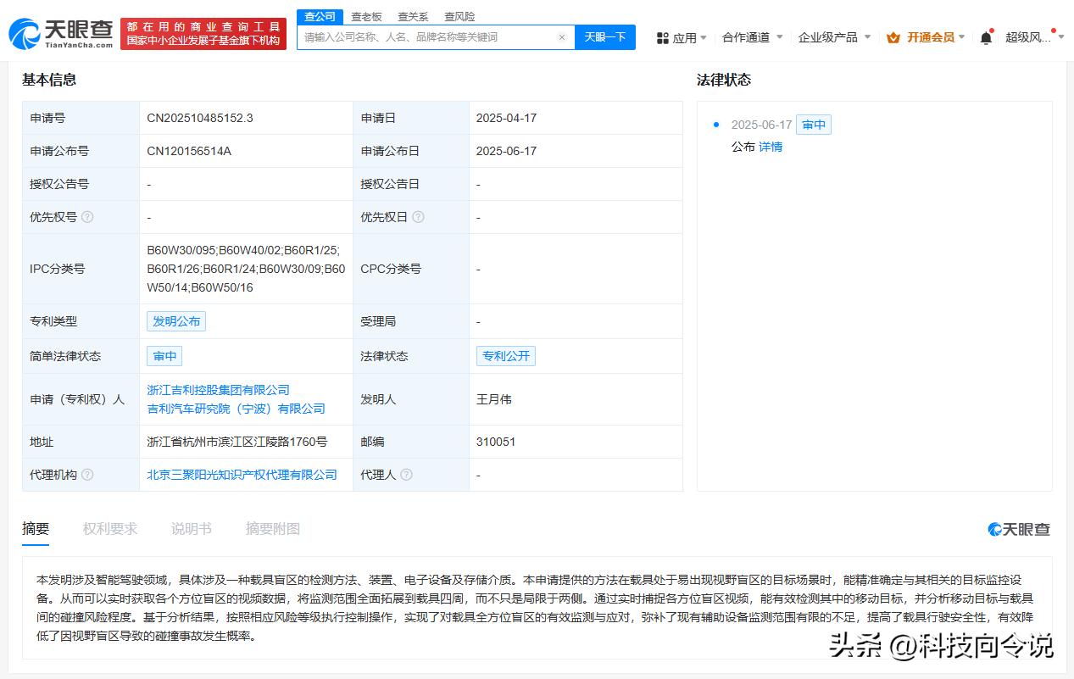Show help for 代理机构 question icon
Viewport: 1074px width, 679px height.
pos(87,475)
